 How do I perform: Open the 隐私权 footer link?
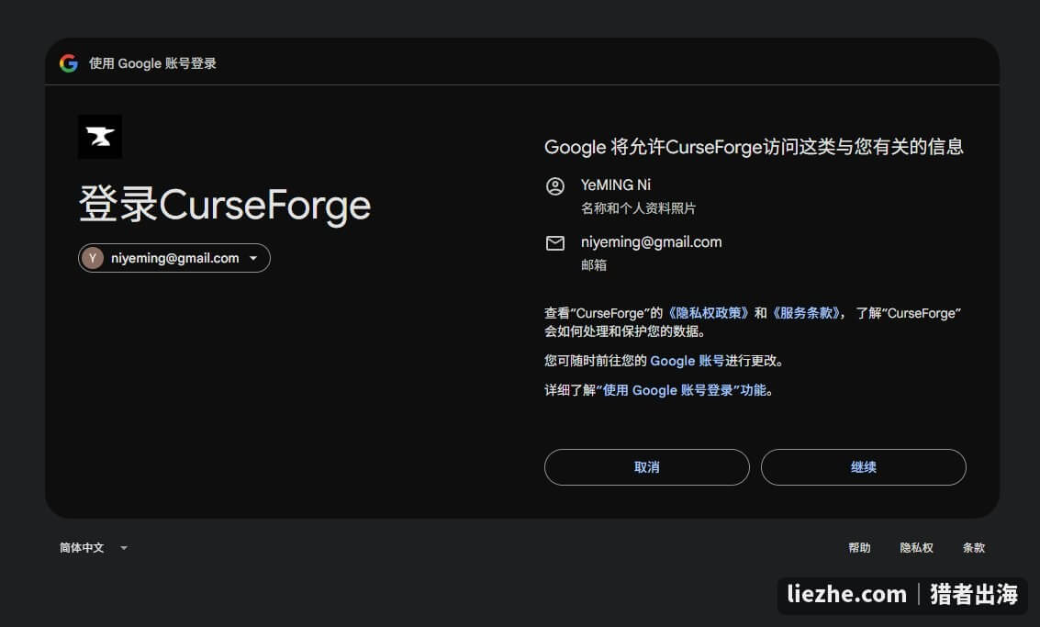point(916,548)
